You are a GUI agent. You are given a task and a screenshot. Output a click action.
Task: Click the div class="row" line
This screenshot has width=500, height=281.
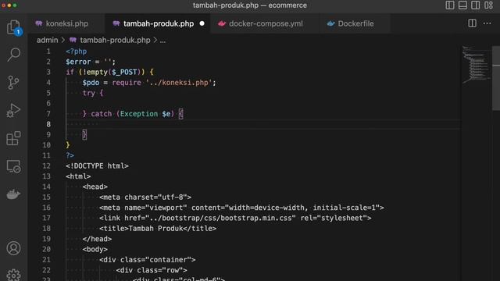[x=152, y=270]
